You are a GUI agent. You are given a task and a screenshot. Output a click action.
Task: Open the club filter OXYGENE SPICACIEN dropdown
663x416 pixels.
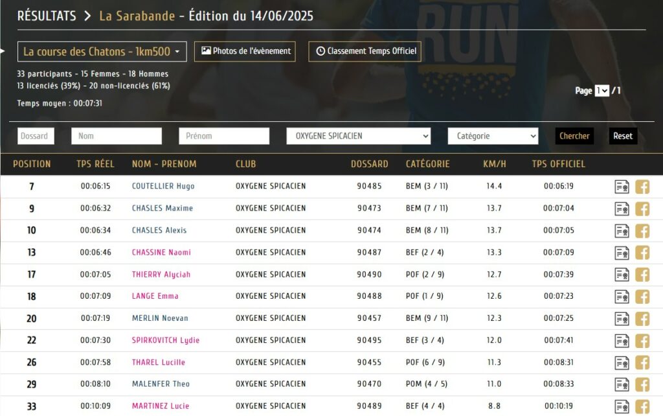359,136
